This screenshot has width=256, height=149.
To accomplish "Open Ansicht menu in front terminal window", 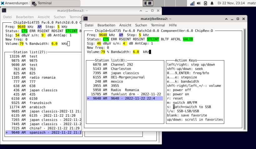I will tap(125, 25).
